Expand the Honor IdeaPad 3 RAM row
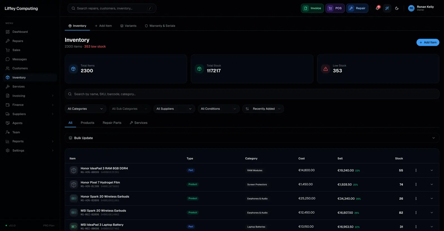The image size is (444, 231). click(432, 170)
